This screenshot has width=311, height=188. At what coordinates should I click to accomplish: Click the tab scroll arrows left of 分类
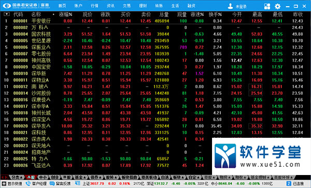[x=4, y=177]
